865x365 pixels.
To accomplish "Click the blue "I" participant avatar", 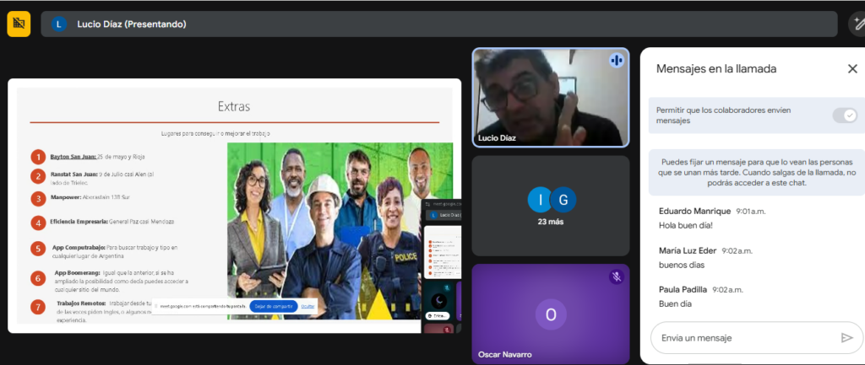I will [x=539, y=200].
